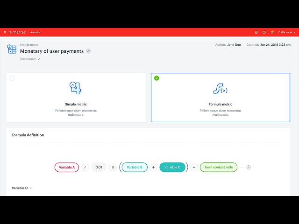This screenshot has width=299, height=224.
Task: Select the Variable A pill
Action: pos(67,167)
